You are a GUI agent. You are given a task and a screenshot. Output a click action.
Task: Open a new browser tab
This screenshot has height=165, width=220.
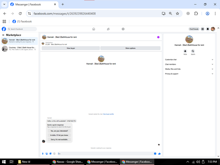click(62, 4)
